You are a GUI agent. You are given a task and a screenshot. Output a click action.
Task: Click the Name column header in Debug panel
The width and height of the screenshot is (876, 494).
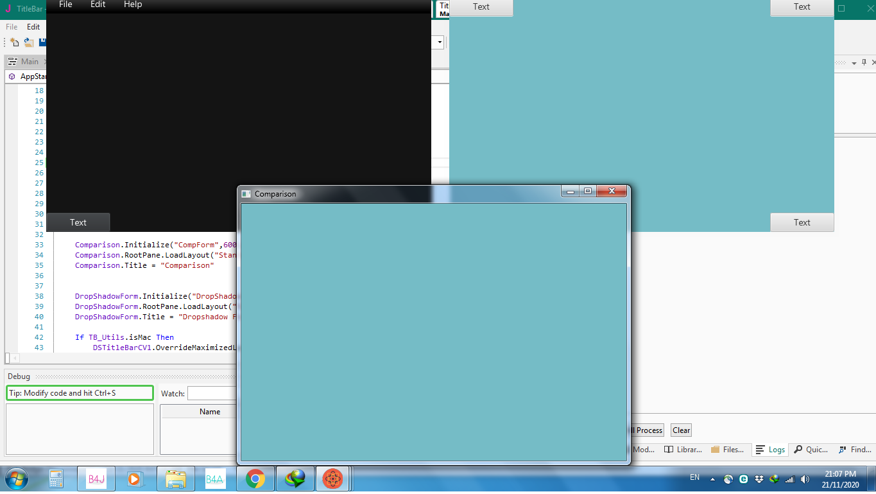pyautogui.click(x=210, y=412)
